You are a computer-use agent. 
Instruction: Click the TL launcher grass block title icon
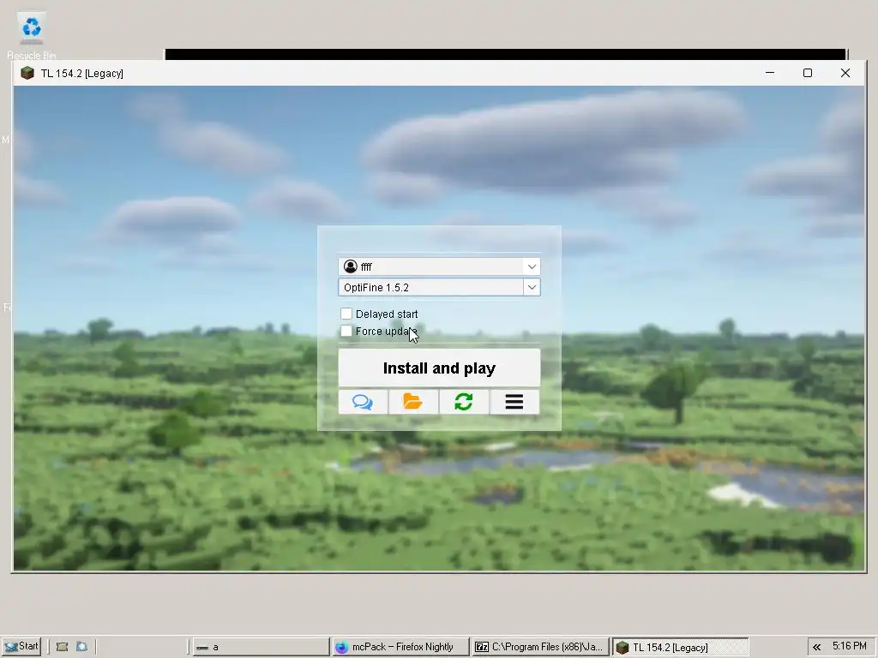(x=27, y=74)
